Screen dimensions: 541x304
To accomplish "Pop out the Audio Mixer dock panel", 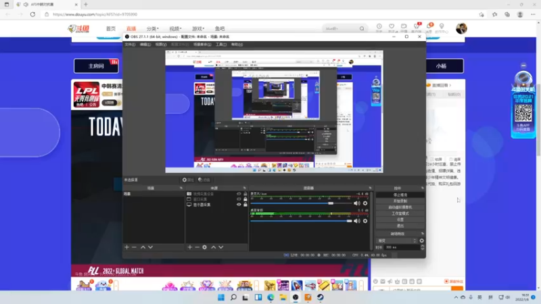I will point(370,188).
